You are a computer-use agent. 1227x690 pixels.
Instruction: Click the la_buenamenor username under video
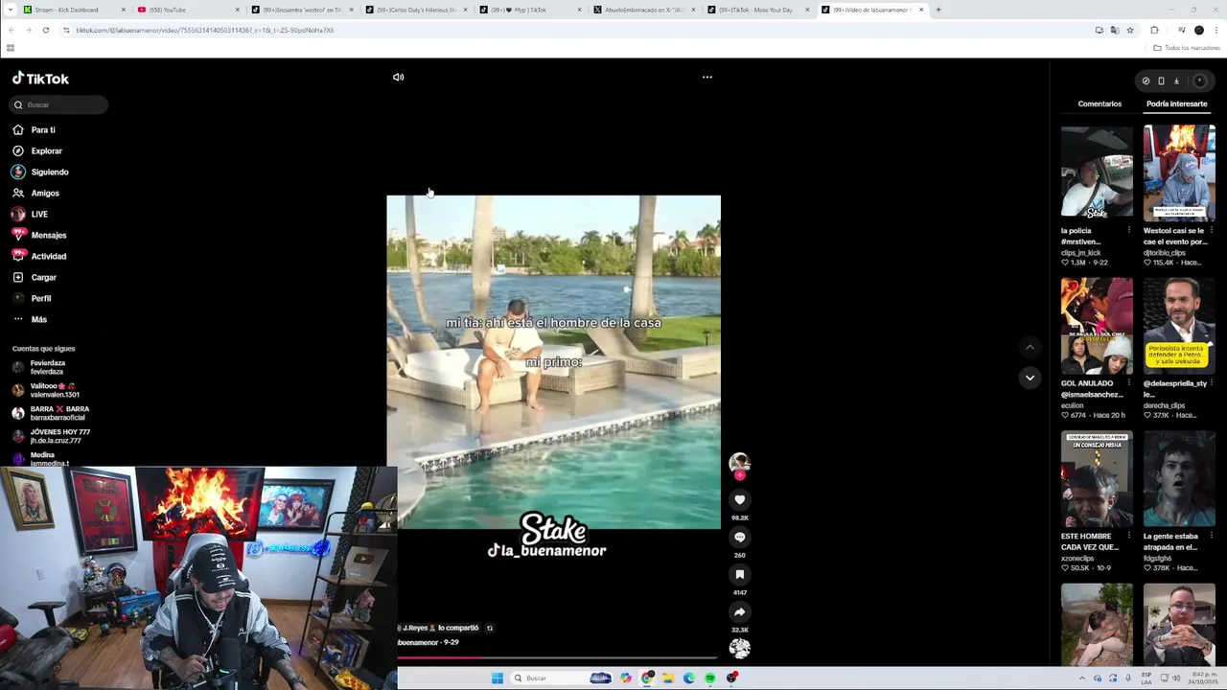coord(417,642)
